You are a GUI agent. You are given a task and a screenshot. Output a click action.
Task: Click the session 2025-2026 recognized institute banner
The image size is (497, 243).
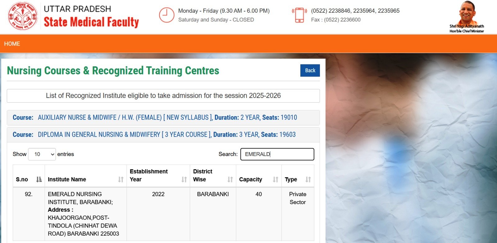pyautogui.click(x=163, y=96)
